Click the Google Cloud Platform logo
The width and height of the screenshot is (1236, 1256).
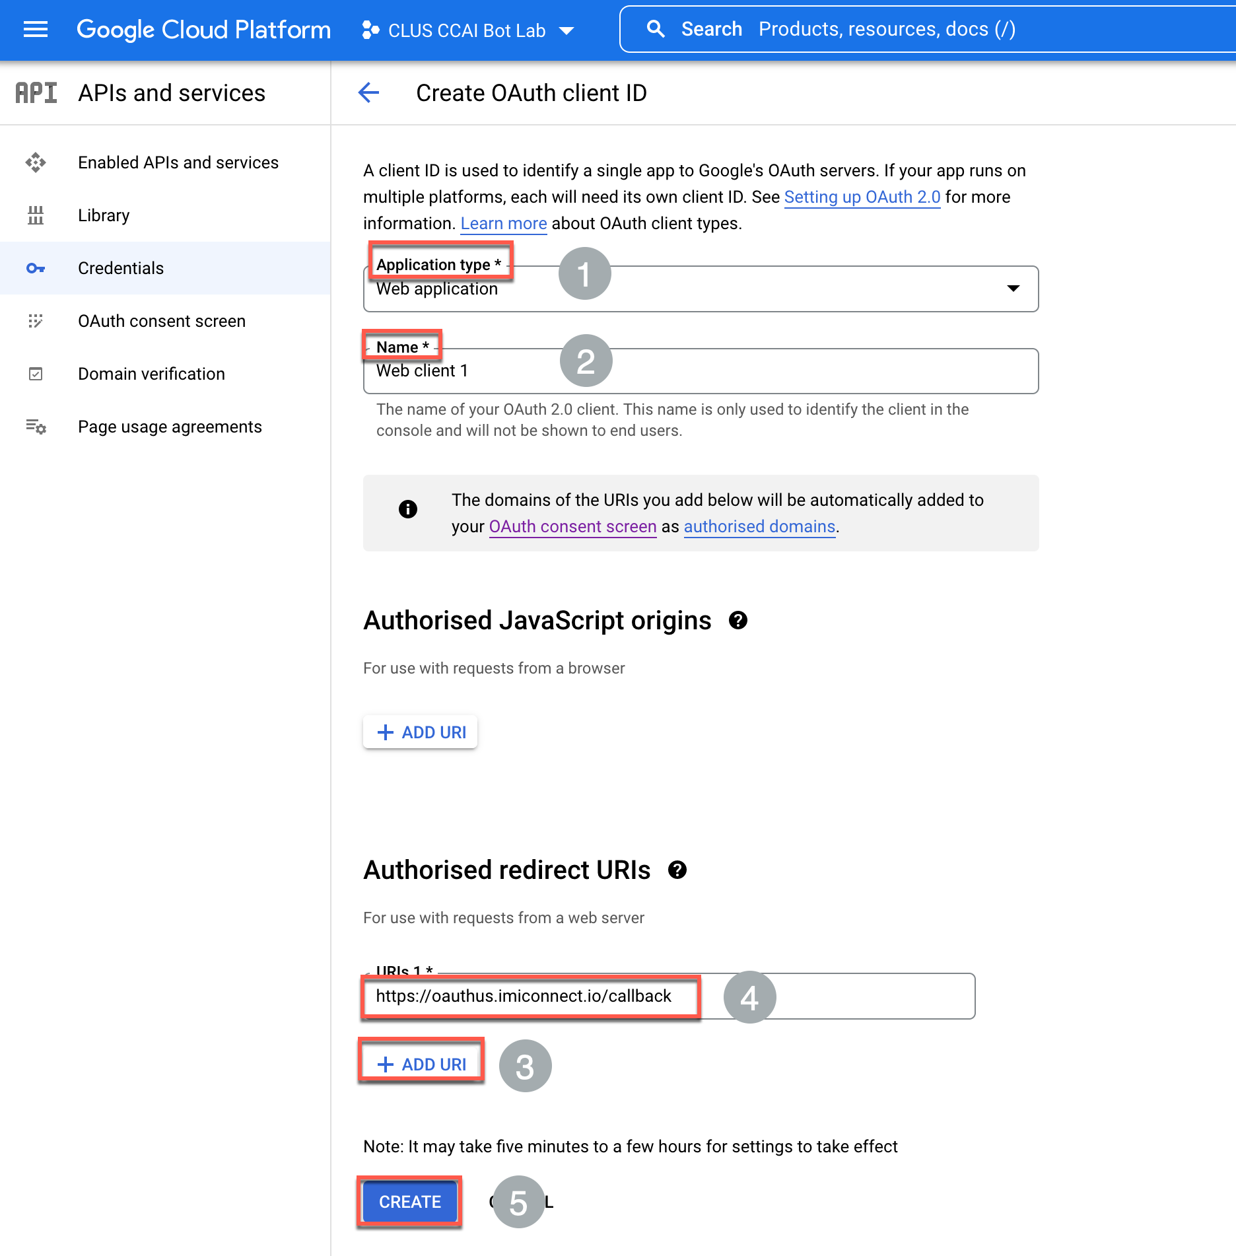(x=203, y=30)
